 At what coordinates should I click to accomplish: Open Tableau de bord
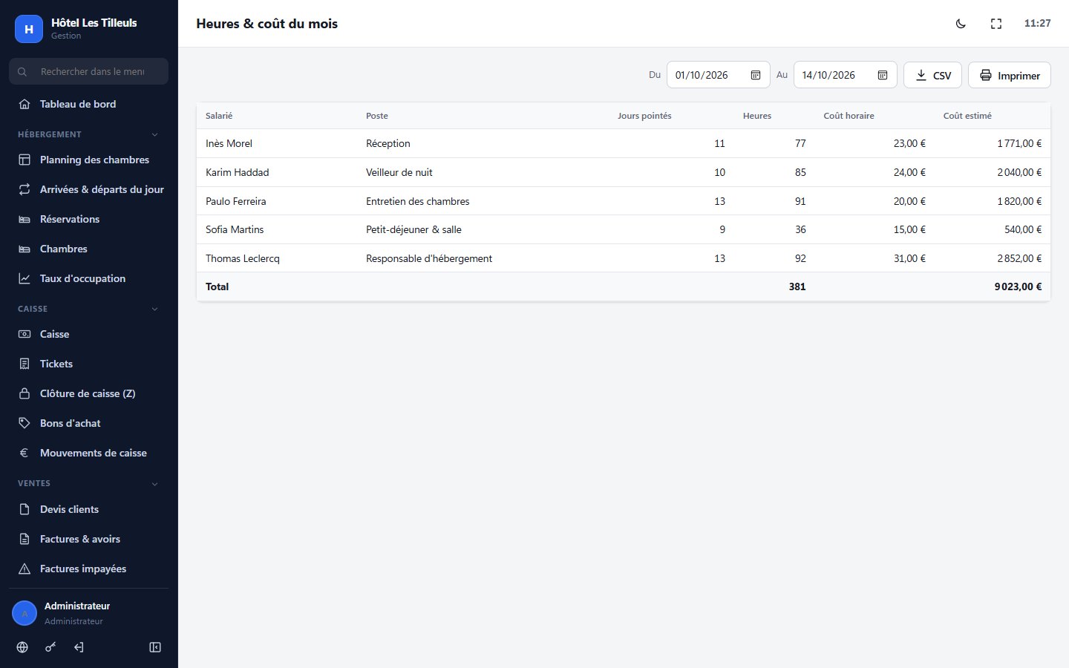tap(88, 104)
